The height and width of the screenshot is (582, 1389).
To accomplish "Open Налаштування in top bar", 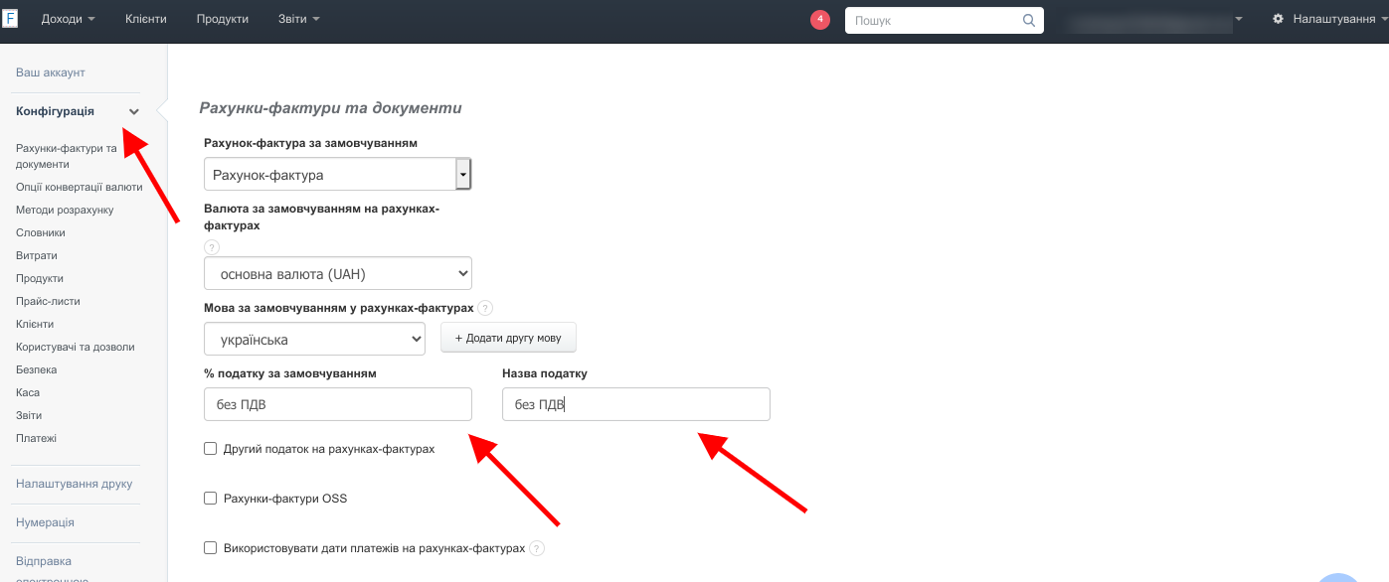I will 1333,19.
